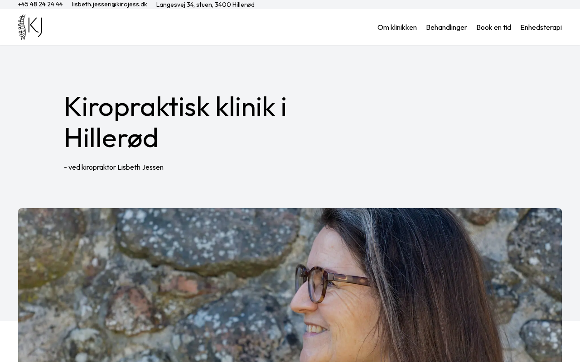Click the KJ clinic logo
Image resolution: width=580 pixels, height=362 pixels.
pyautogui.click(x=30, y=27)
